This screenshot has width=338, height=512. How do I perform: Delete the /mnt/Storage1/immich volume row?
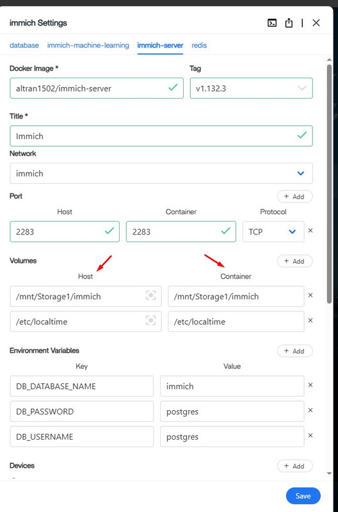click(x=310, y=295)
